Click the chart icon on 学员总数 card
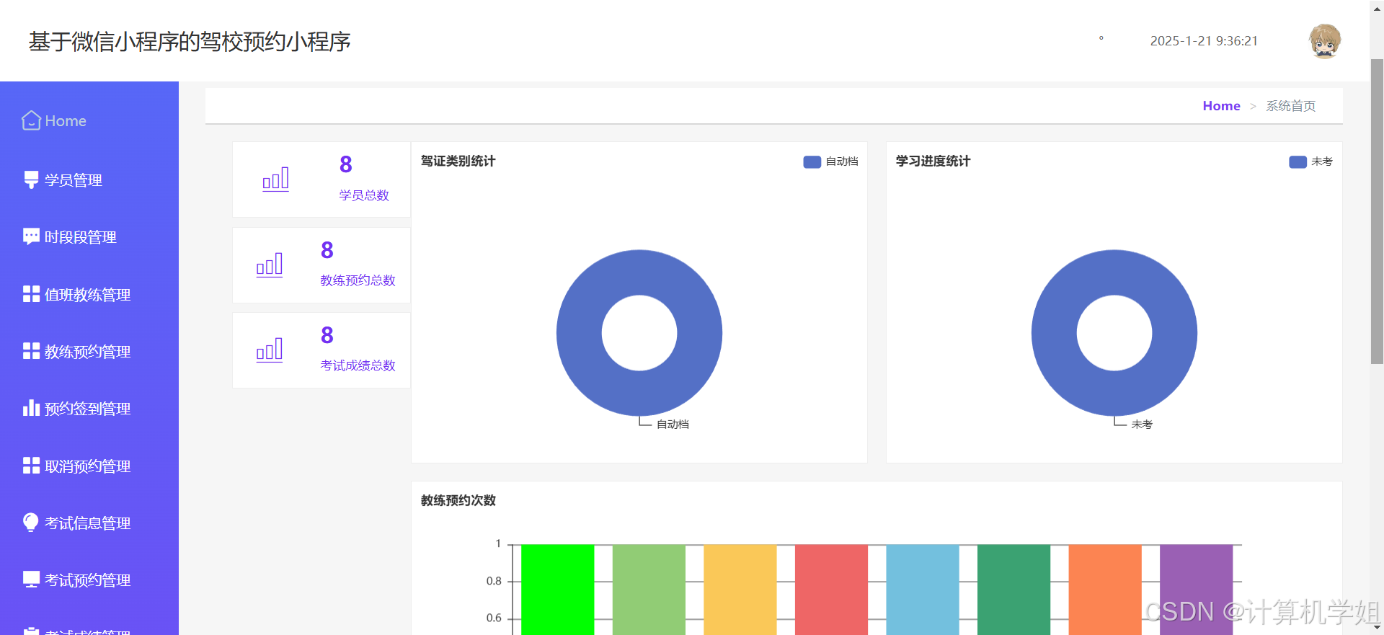 pyautogui.click(x=275, y=179)
